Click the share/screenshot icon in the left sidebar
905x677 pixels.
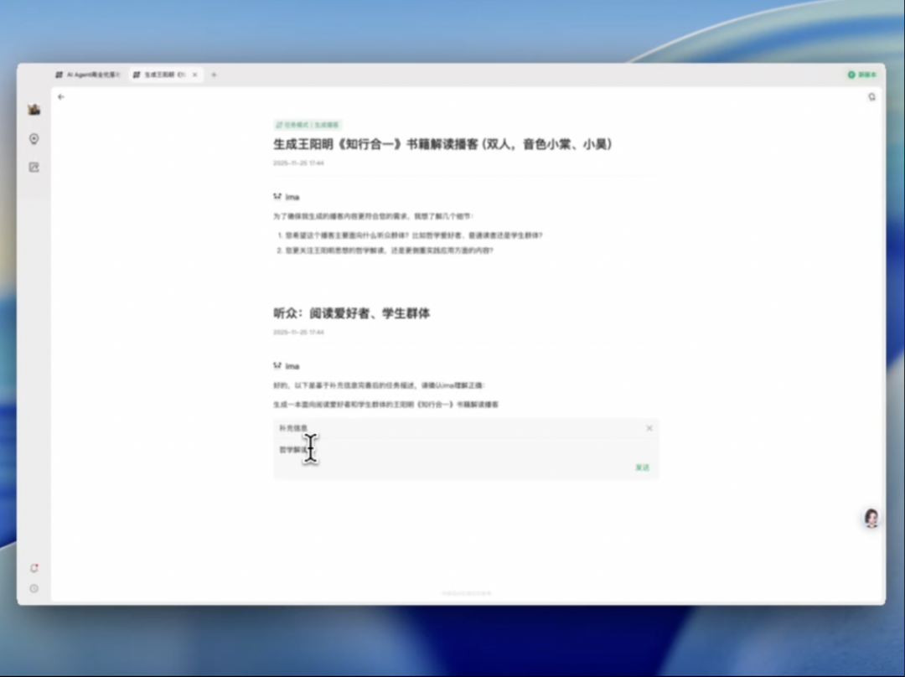tap(34, 168)
